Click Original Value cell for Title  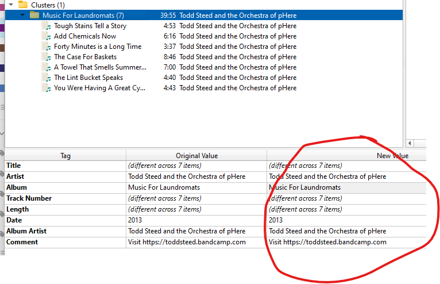coord(196,166)
